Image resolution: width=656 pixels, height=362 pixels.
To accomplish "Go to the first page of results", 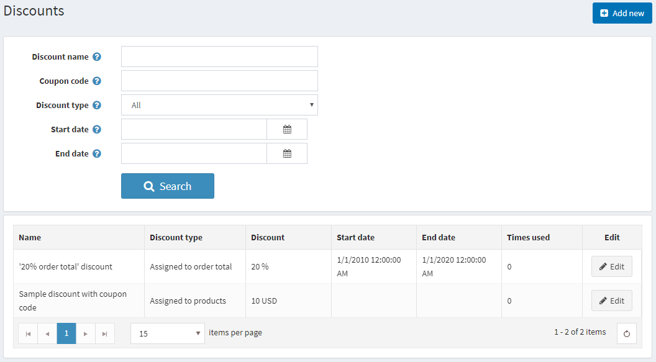I will tap(28, 333).
